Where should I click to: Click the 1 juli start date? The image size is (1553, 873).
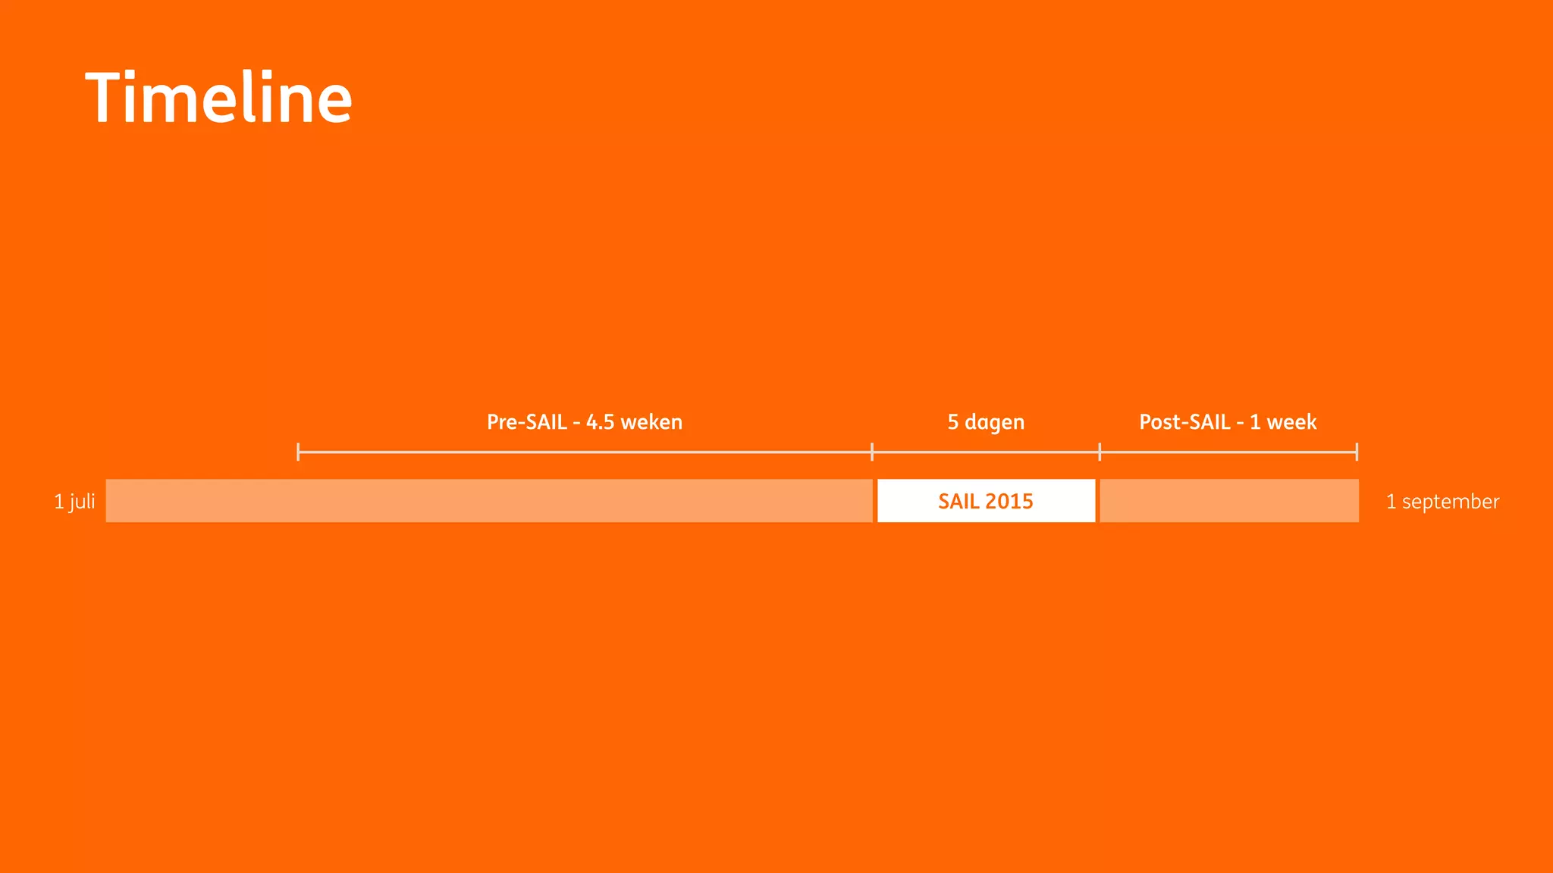point(74,502)
